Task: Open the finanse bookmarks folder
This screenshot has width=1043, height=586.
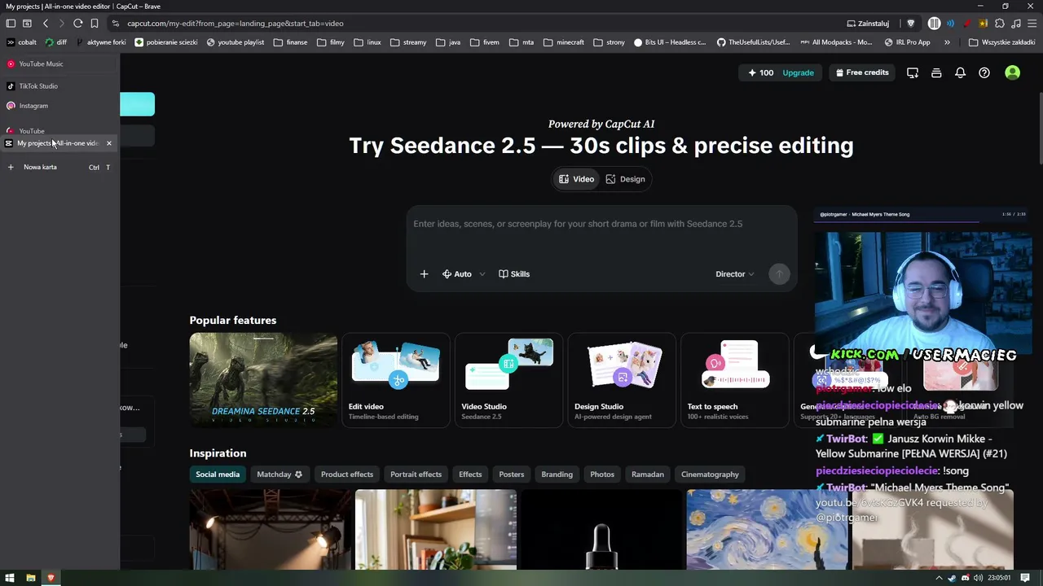Action: pyautogui.click(x=291, y=42)
